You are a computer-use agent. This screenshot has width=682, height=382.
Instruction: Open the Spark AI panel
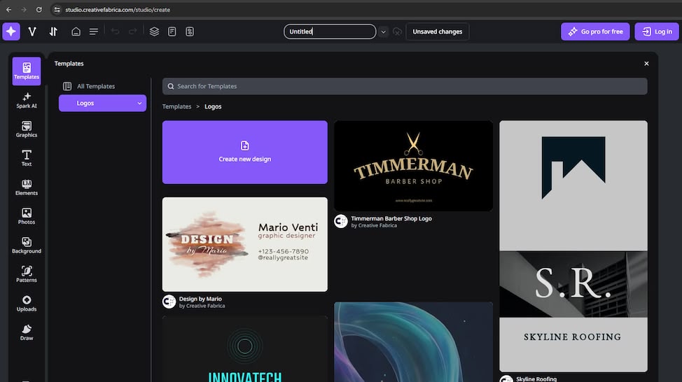pos(27,100)
